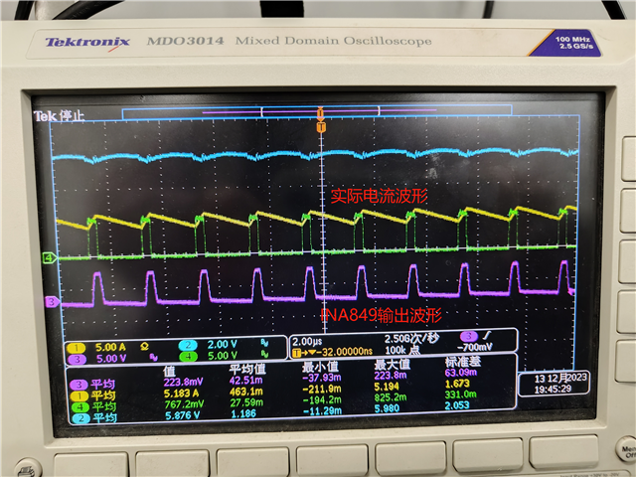
Task: Click the 27.59m average value
Action: coord(246,402)
